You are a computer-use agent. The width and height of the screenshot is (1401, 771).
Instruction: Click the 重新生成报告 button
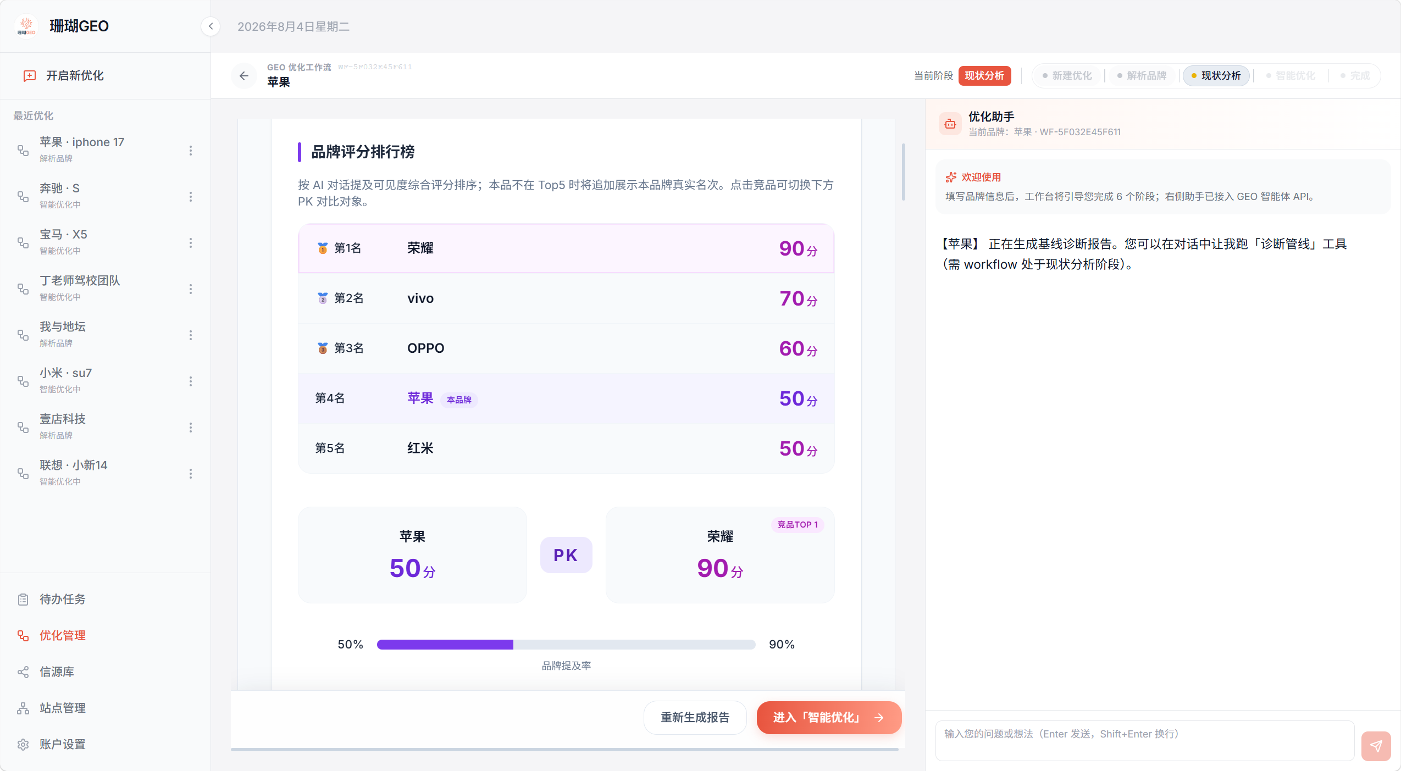pyautogui.click(x=695, y=718)
